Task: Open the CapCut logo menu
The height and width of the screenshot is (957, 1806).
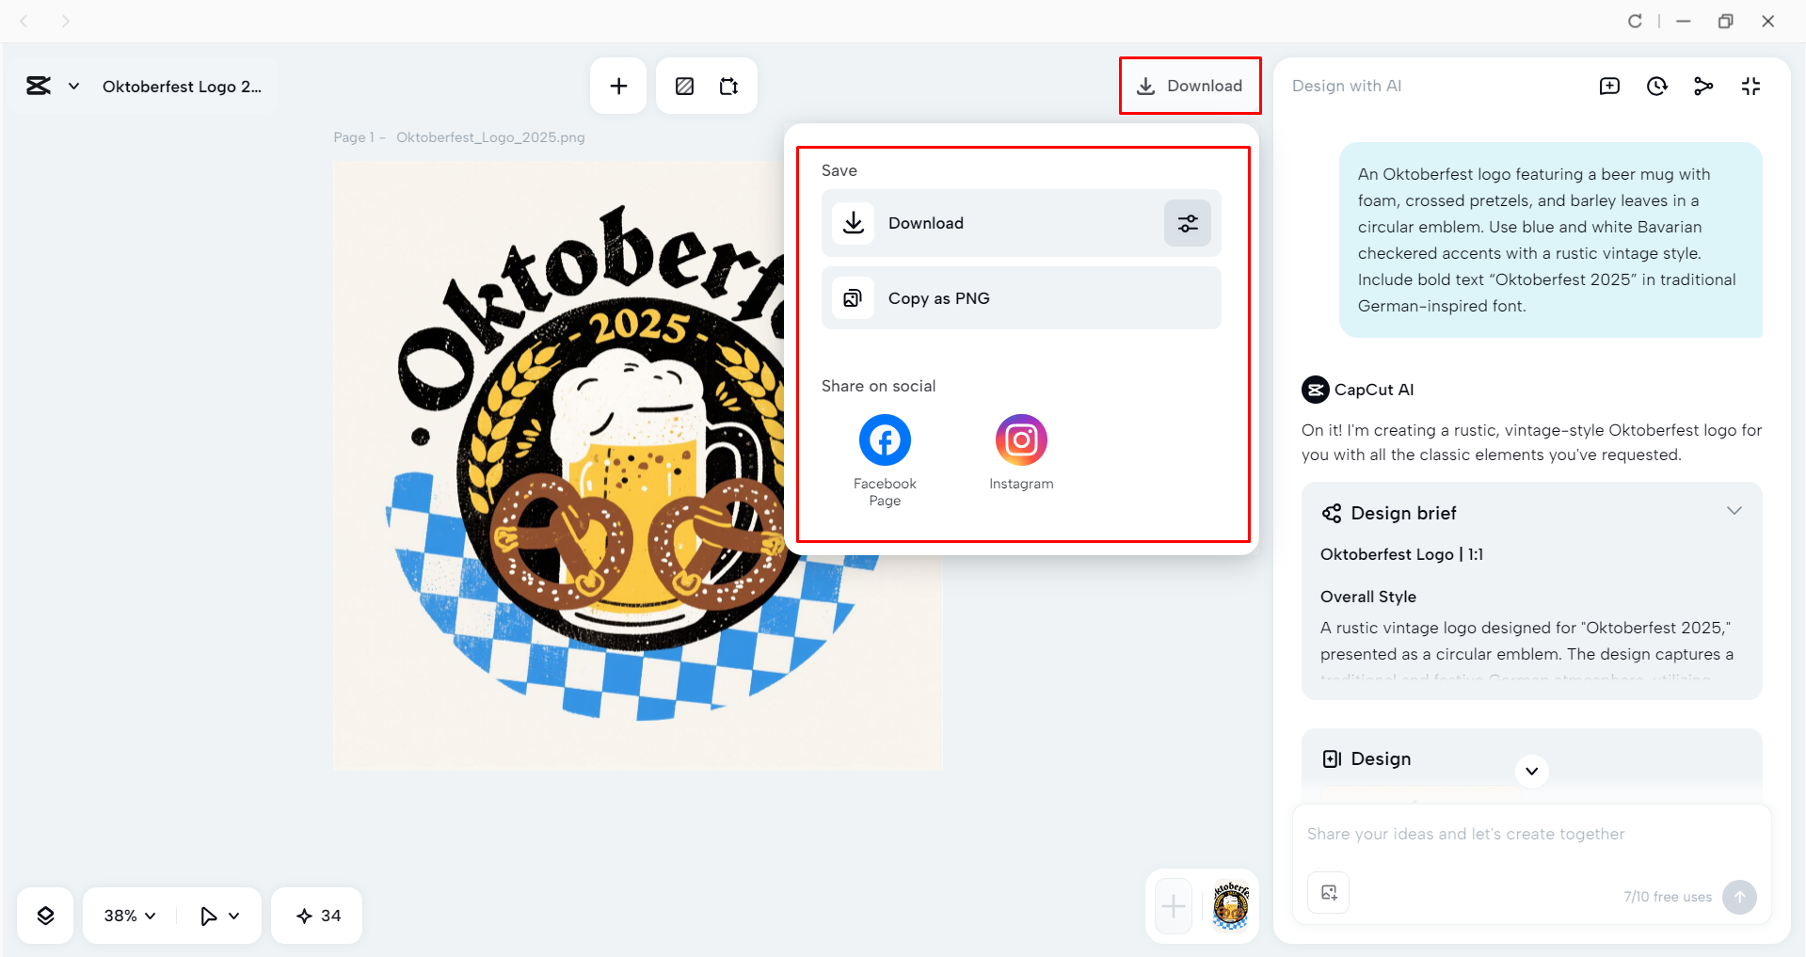Action: [39, 87]
